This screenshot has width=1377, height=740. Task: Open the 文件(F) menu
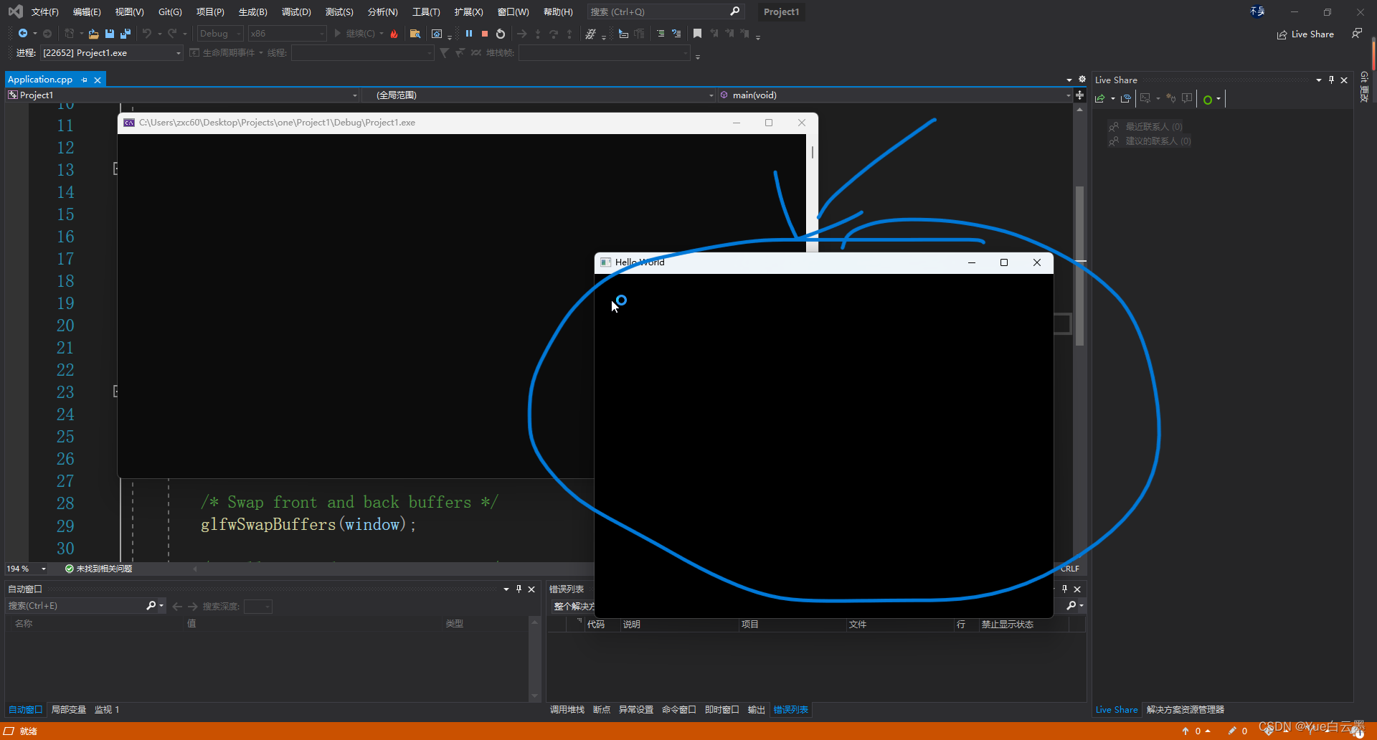click(44, 12)
